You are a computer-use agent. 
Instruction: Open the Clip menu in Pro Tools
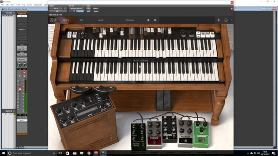click(x=24, y=5)
